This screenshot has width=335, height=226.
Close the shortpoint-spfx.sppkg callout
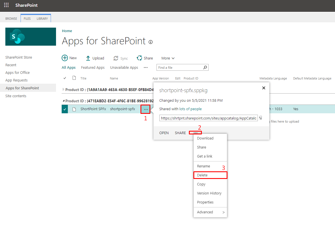[264, 88]
